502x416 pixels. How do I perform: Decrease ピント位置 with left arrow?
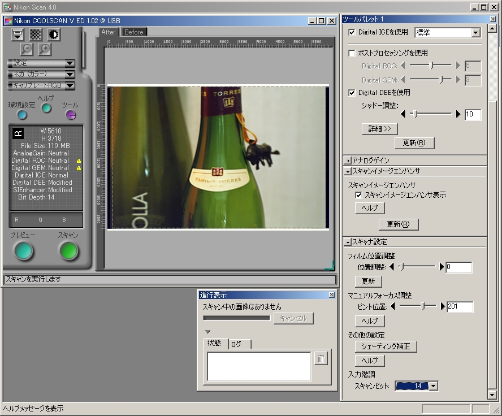coord(393,306)
